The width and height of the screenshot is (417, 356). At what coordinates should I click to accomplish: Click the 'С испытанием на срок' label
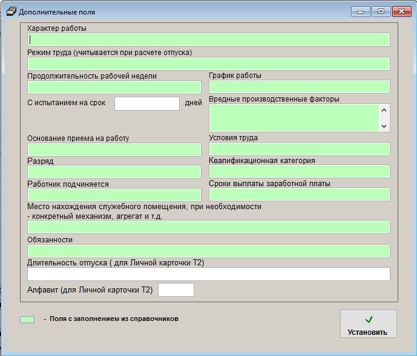[x=66, y=103]
